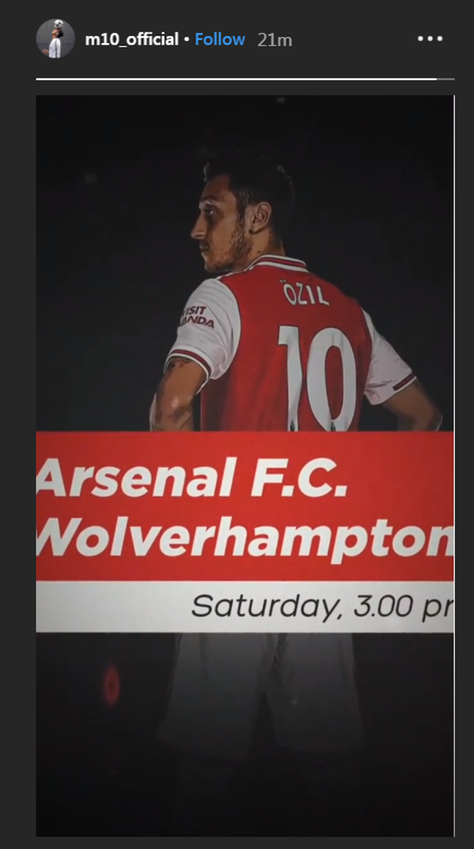Screen dimensions: 474x849
Task: Click the 21m story timestamp
Action: click(274, 40)
